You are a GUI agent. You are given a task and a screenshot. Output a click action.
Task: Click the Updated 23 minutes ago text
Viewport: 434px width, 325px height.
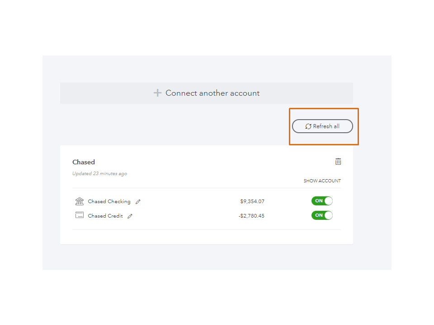click(x=99, y=174)
